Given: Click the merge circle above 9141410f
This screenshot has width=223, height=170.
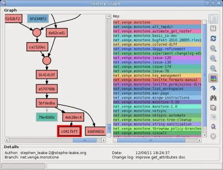Looking at the screenshot, I should (47, 61).
